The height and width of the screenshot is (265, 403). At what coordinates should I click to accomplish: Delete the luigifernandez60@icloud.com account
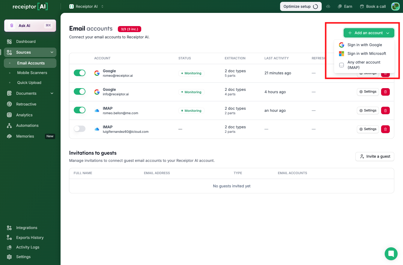pyautogui.click(x=385, y=129)
